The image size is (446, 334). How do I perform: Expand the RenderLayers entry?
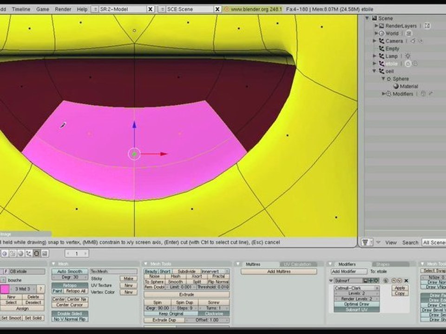[376, 26]
